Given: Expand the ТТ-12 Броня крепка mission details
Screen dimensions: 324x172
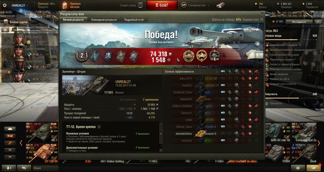Looking at the screenshot, I should point(99,127).
